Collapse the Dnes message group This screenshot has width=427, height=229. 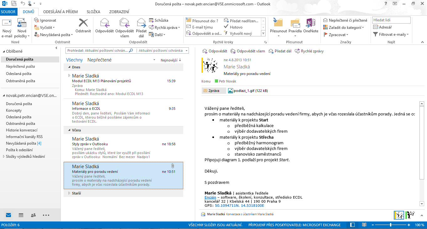tap(70, 67)
